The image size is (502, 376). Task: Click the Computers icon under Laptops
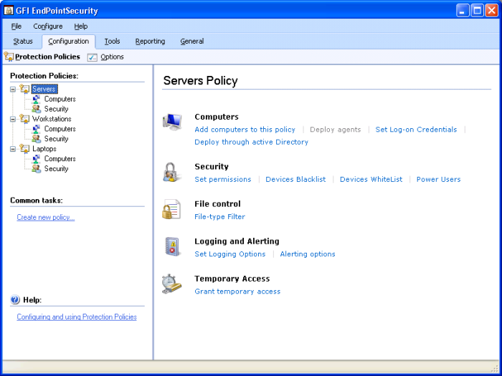37,158
